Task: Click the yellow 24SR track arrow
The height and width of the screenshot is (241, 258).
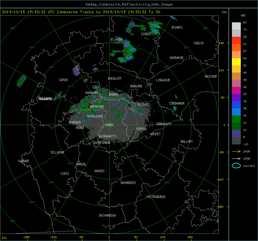Action: click(236, 151)
